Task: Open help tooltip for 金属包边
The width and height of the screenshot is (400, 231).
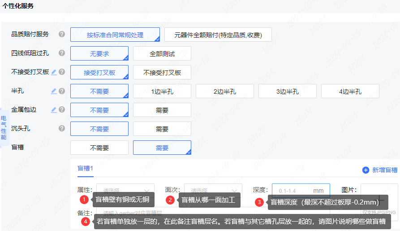Action: [62, 109]
